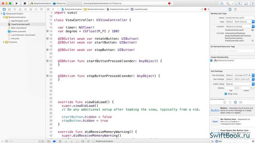Open the Text Encoding dropdown
This screenshot has width=255, height=143.
point(240,75)
